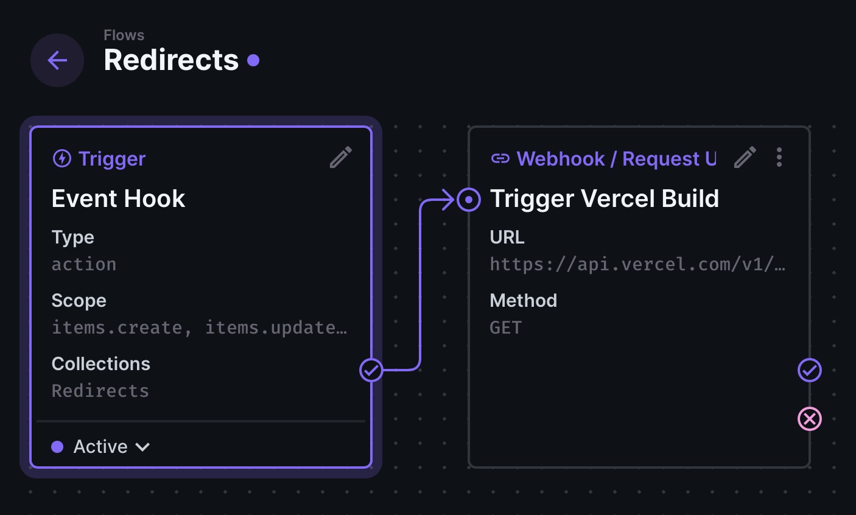Viewport: 856px width, 515px height.
Task: Select the Event Hook trigger card title
Action: 118,199
